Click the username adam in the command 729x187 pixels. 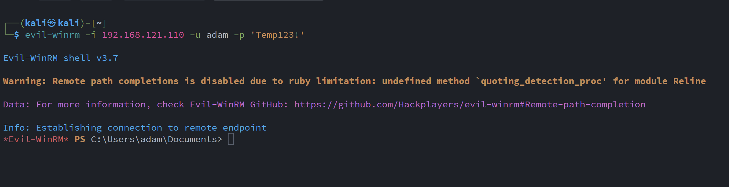tap(217, 35)
